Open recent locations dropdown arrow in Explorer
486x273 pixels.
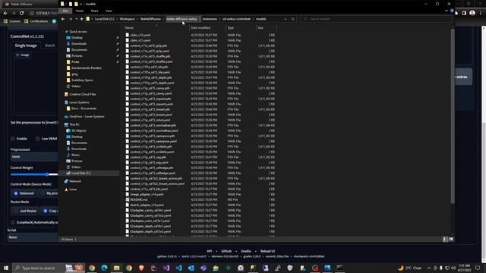click(76, 19)
